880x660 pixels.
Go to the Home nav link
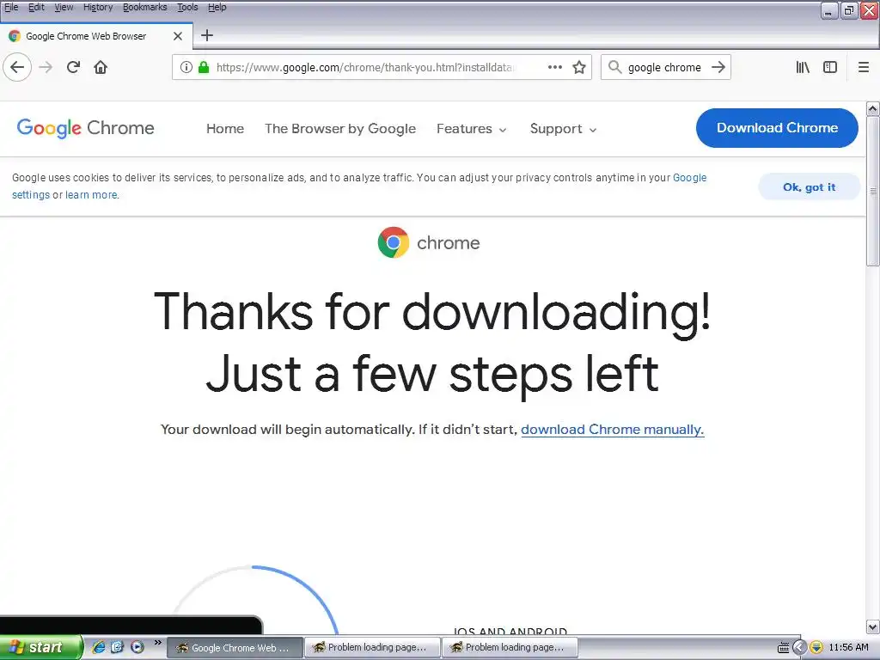pos(225,129)
